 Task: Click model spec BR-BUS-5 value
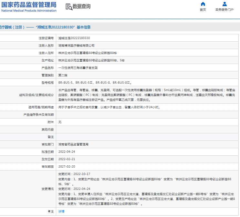(95, 83)
